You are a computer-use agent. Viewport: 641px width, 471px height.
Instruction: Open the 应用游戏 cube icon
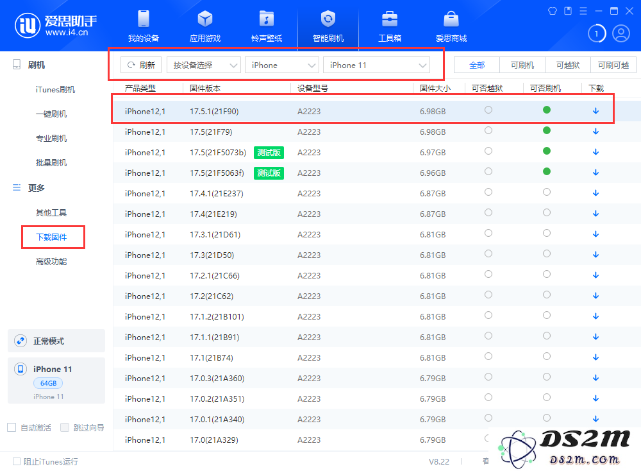205,19
